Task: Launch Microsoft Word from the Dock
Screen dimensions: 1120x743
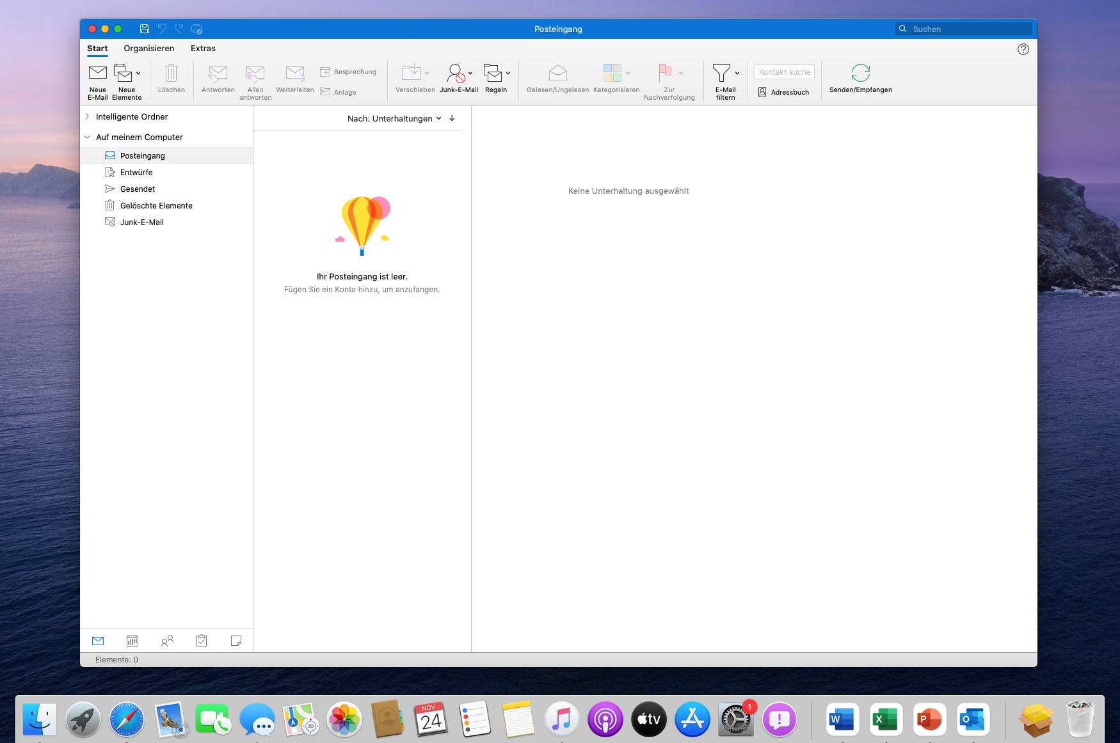Action: coord(842,719)
